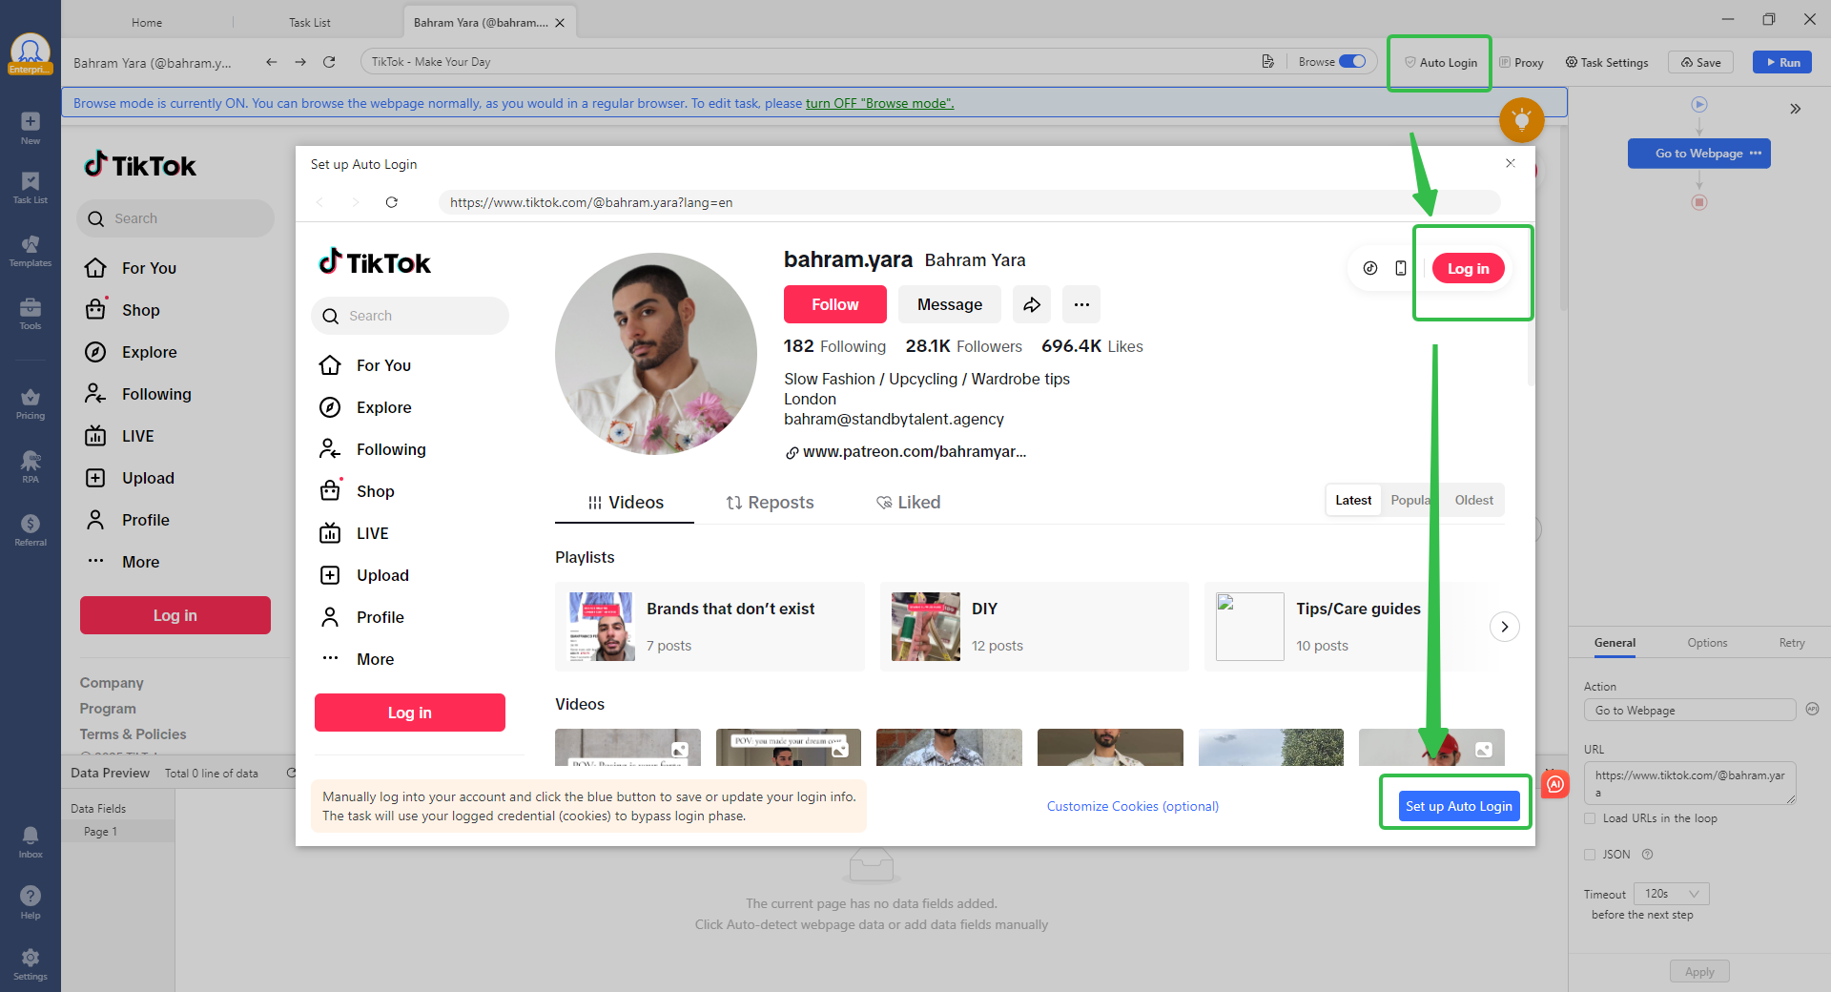The height and width of the screenshot is (992, 1831).
Task: Collapse the workflow panel with the double chevron
Action: 1797,108
